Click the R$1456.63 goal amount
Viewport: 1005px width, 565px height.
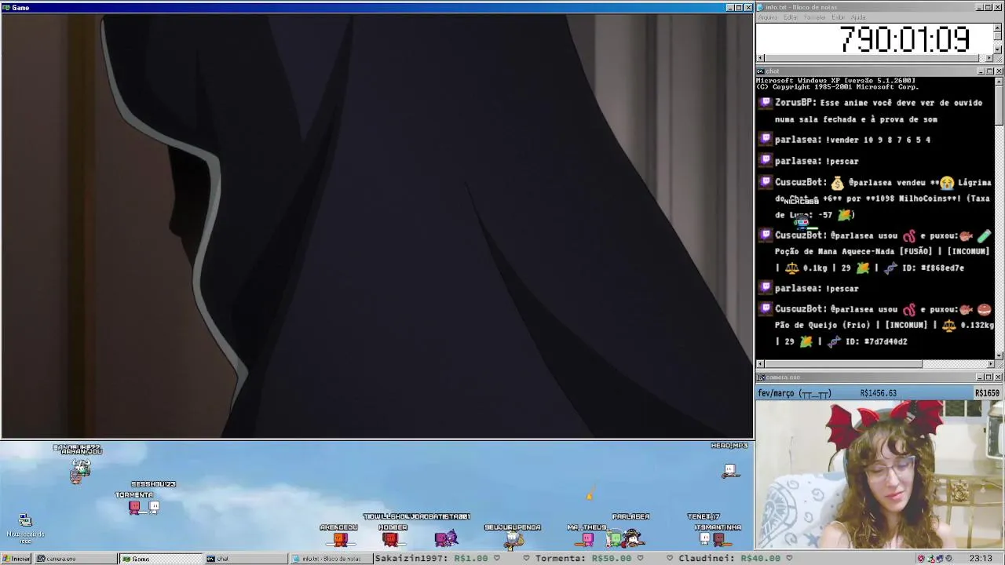tap(878, 393)
